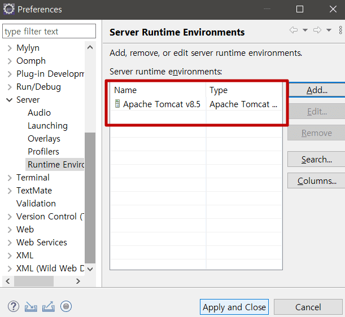Expand the Web Services node
Viewport: 345px width, 317px height.
click(x=10, y=243)
